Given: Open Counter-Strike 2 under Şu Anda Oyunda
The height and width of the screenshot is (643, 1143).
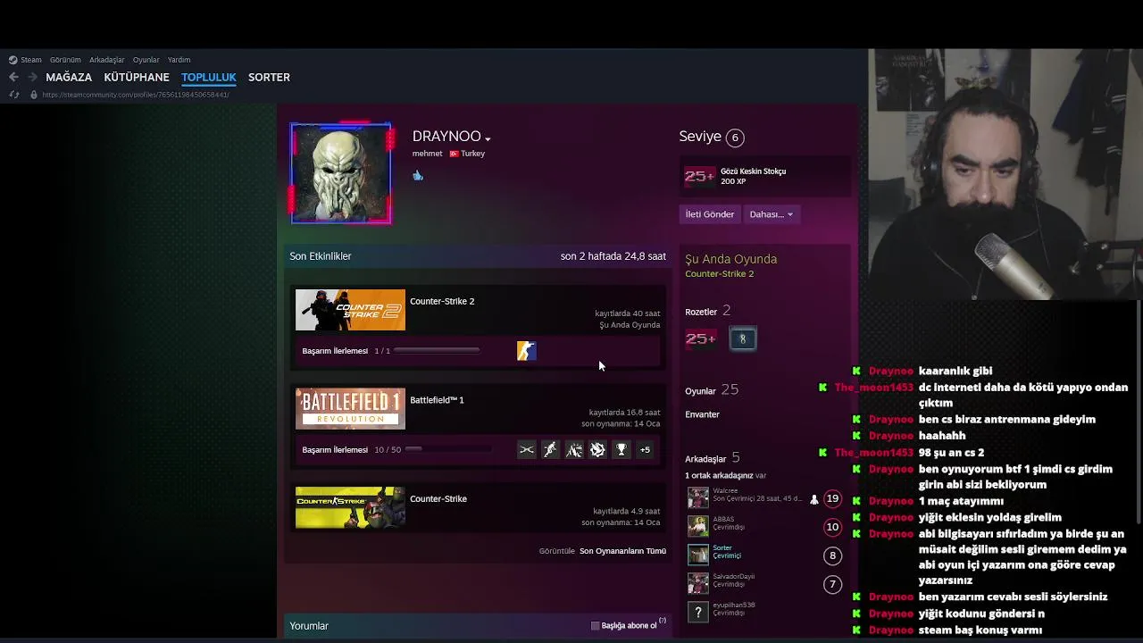Looking at the screenshot, I should pos(719,274).
